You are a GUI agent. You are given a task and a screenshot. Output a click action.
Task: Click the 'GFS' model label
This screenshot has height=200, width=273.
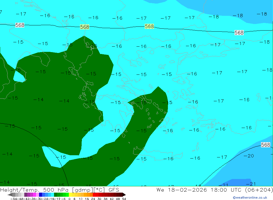pyautogui.click(x=114, y=190)
